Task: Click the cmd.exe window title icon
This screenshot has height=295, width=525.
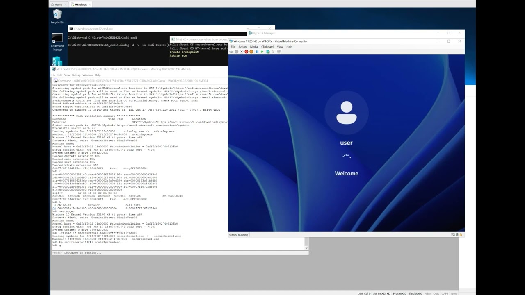Action: coord(71,29)
